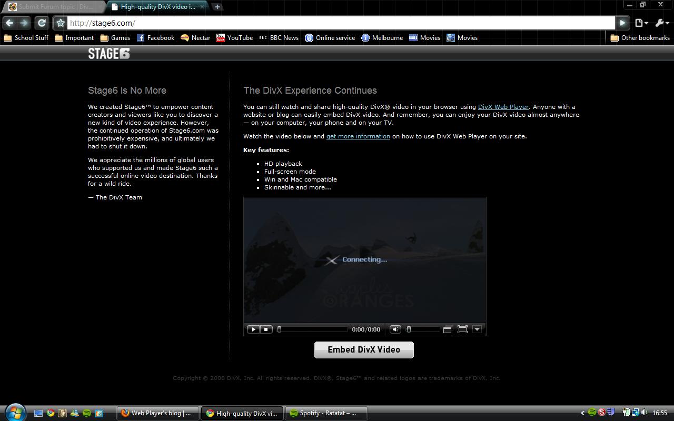Switch to Web Player's blog taskbar window
The width and height of the screenshot is (674, 421).
pos(157,413)
